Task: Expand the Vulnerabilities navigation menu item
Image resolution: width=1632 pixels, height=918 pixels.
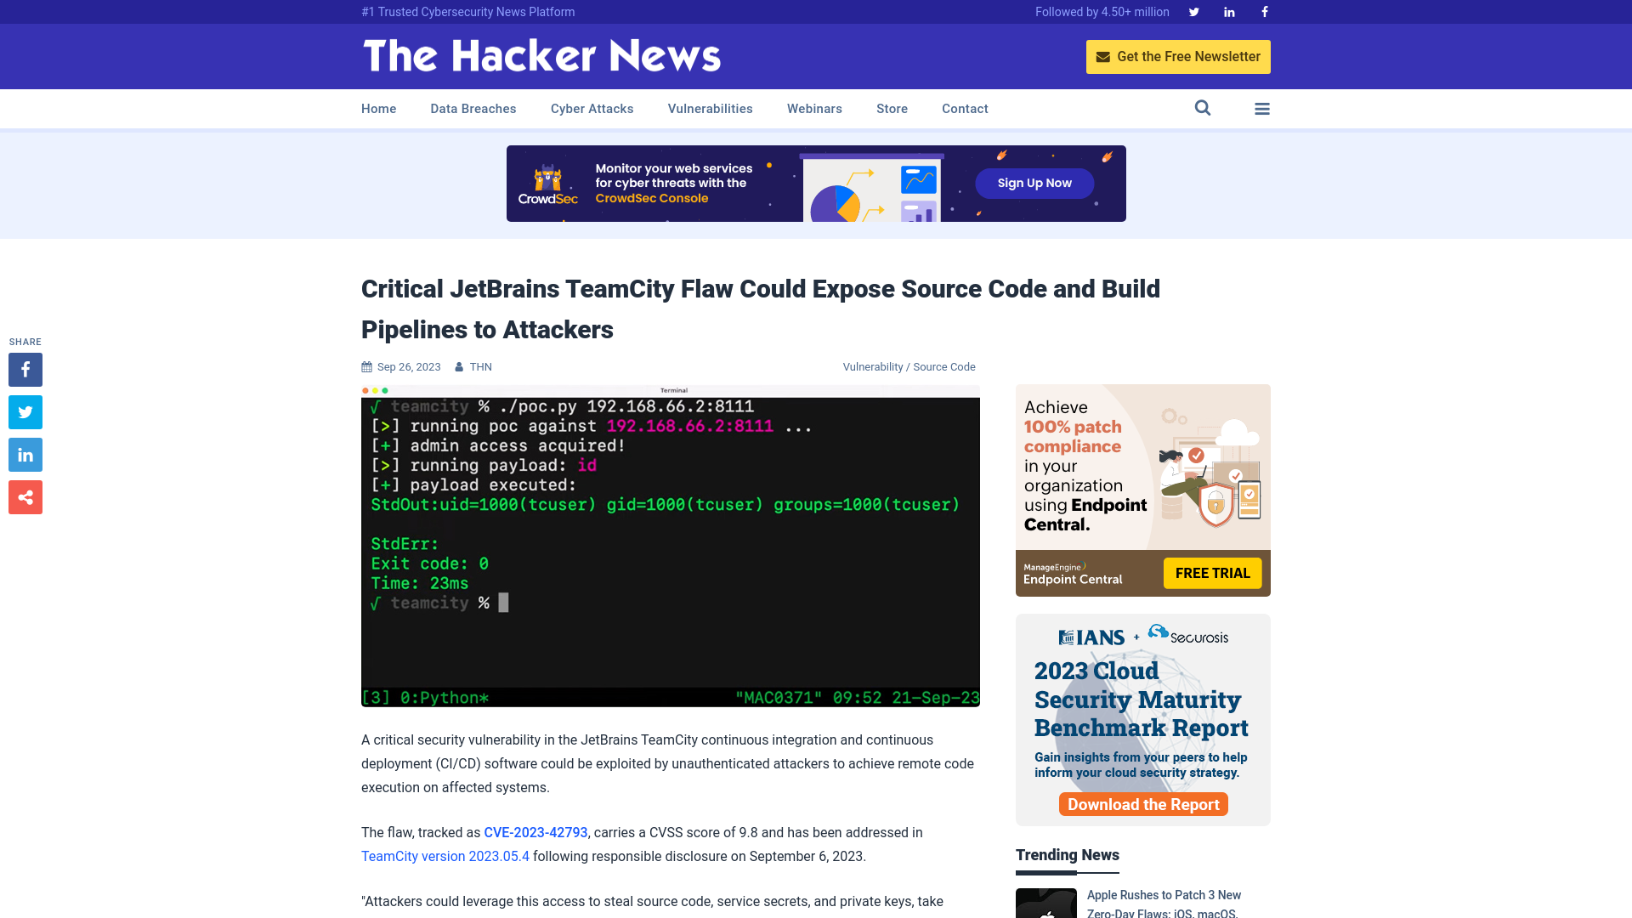Action: click(711, 108)
